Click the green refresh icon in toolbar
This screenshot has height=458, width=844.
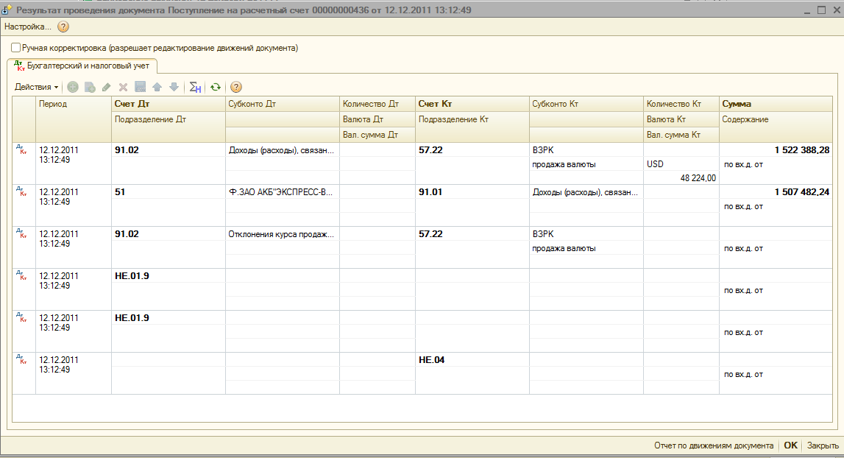tap(215, 87)
